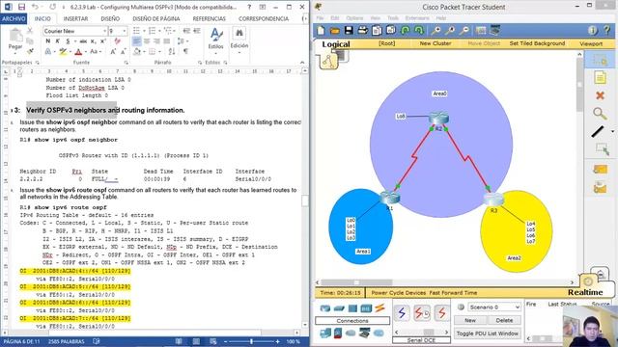Image resolution: width=618 pixels, height=347 pixels.
Task: Switch to DISEÑO DE PÁGINA tab
Action: click(156, 18)
